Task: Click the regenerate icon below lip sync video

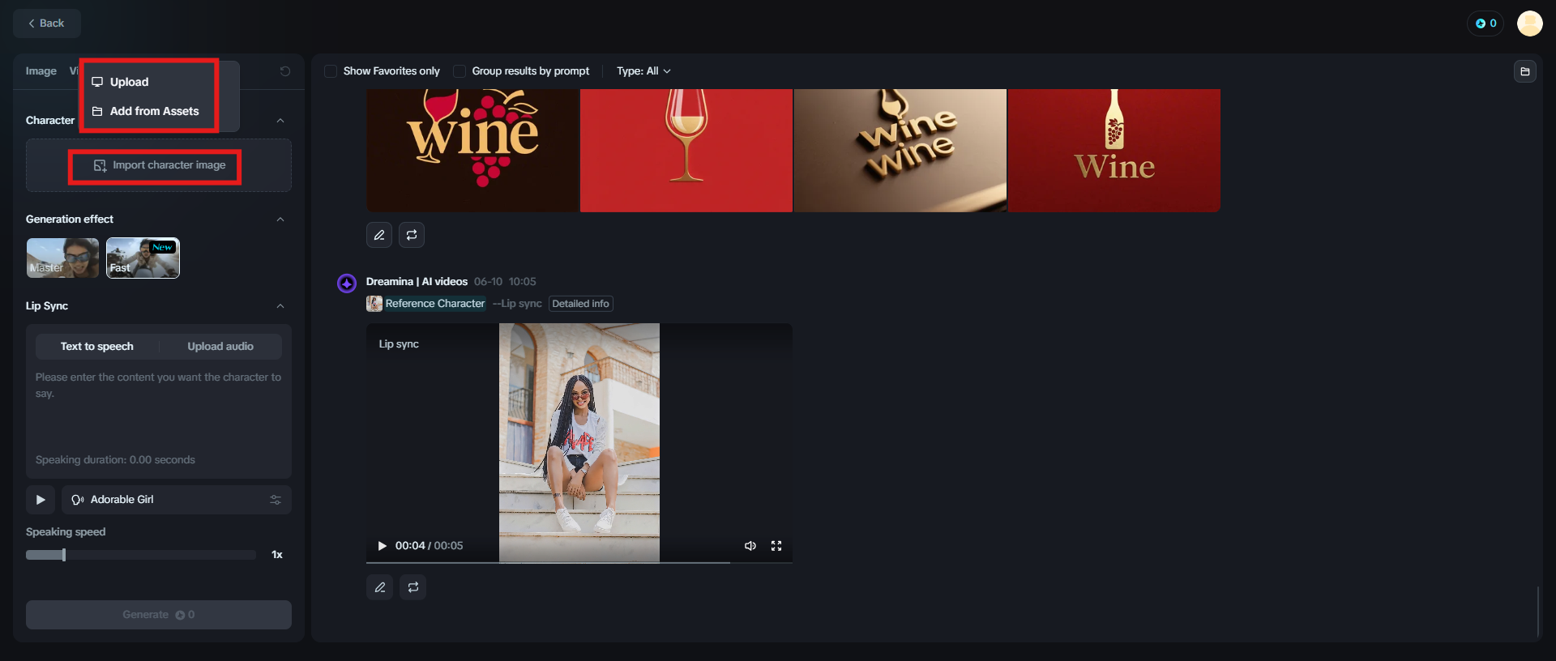Action: [413, 587]
